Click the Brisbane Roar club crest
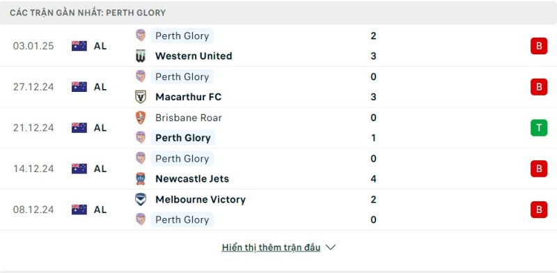Image resolution: width=557 pixels, height=273 pixels. pos(141,118)
